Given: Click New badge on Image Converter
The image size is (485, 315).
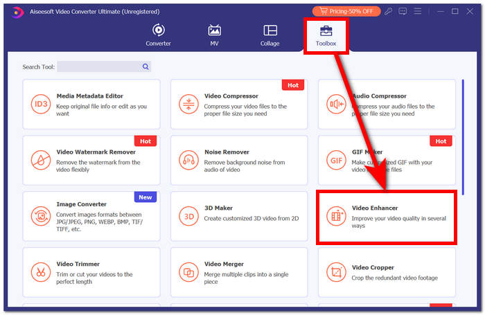Looking at the screenshot, I should [x=145, y=197].
